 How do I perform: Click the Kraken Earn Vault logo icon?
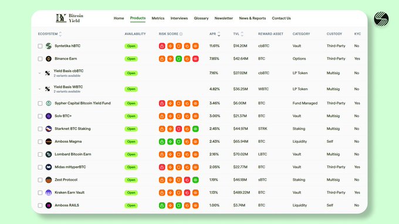coord(49,192)
